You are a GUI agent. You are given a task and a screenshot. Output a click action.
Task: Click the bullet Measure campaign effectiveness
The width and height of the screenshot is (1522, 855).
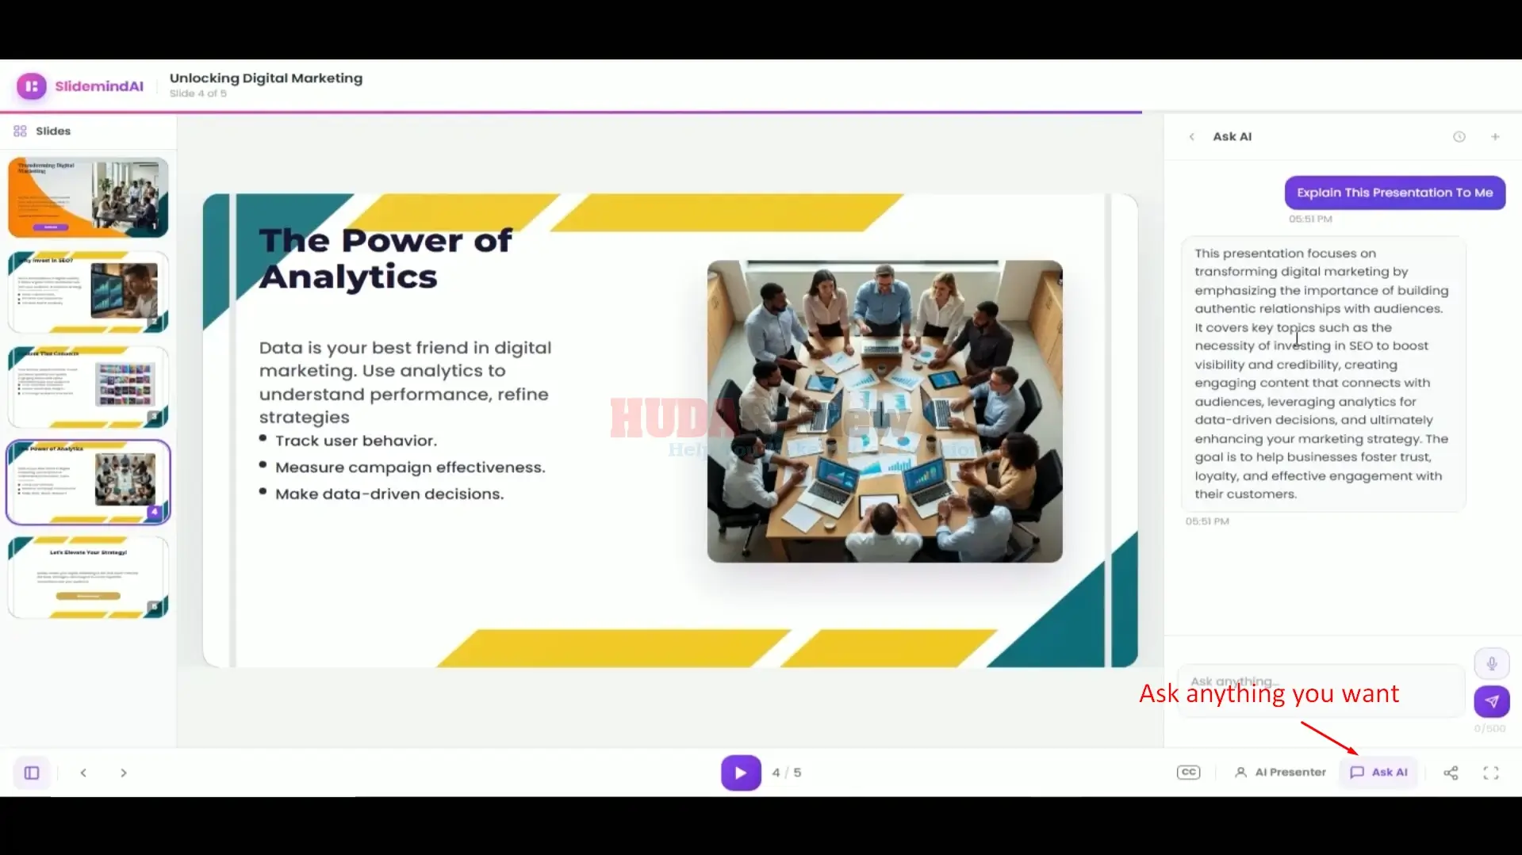click(x=410, y=468)
